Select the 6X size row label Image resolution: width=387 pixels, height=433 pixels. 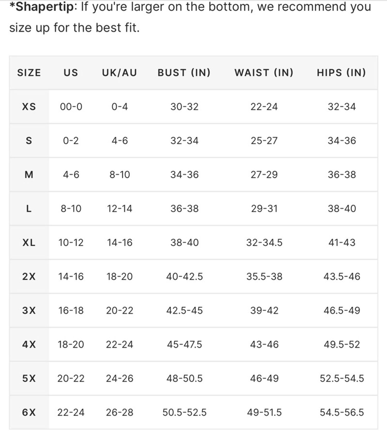pyautogui.click(x=29, y=412)
